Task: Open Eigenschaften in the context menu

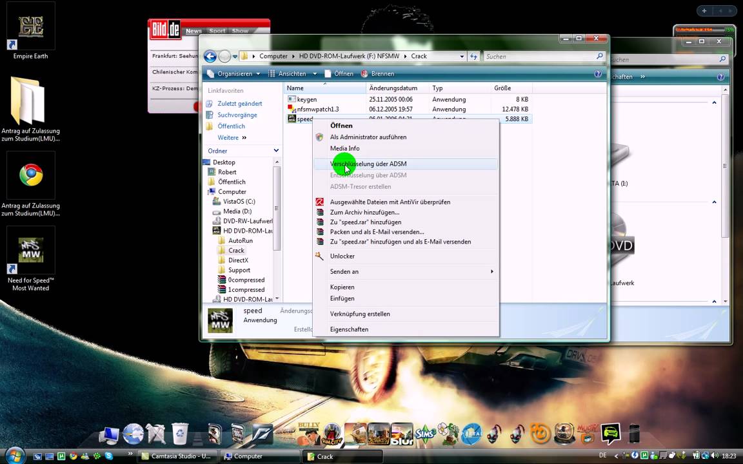Action: pos(406,329)
